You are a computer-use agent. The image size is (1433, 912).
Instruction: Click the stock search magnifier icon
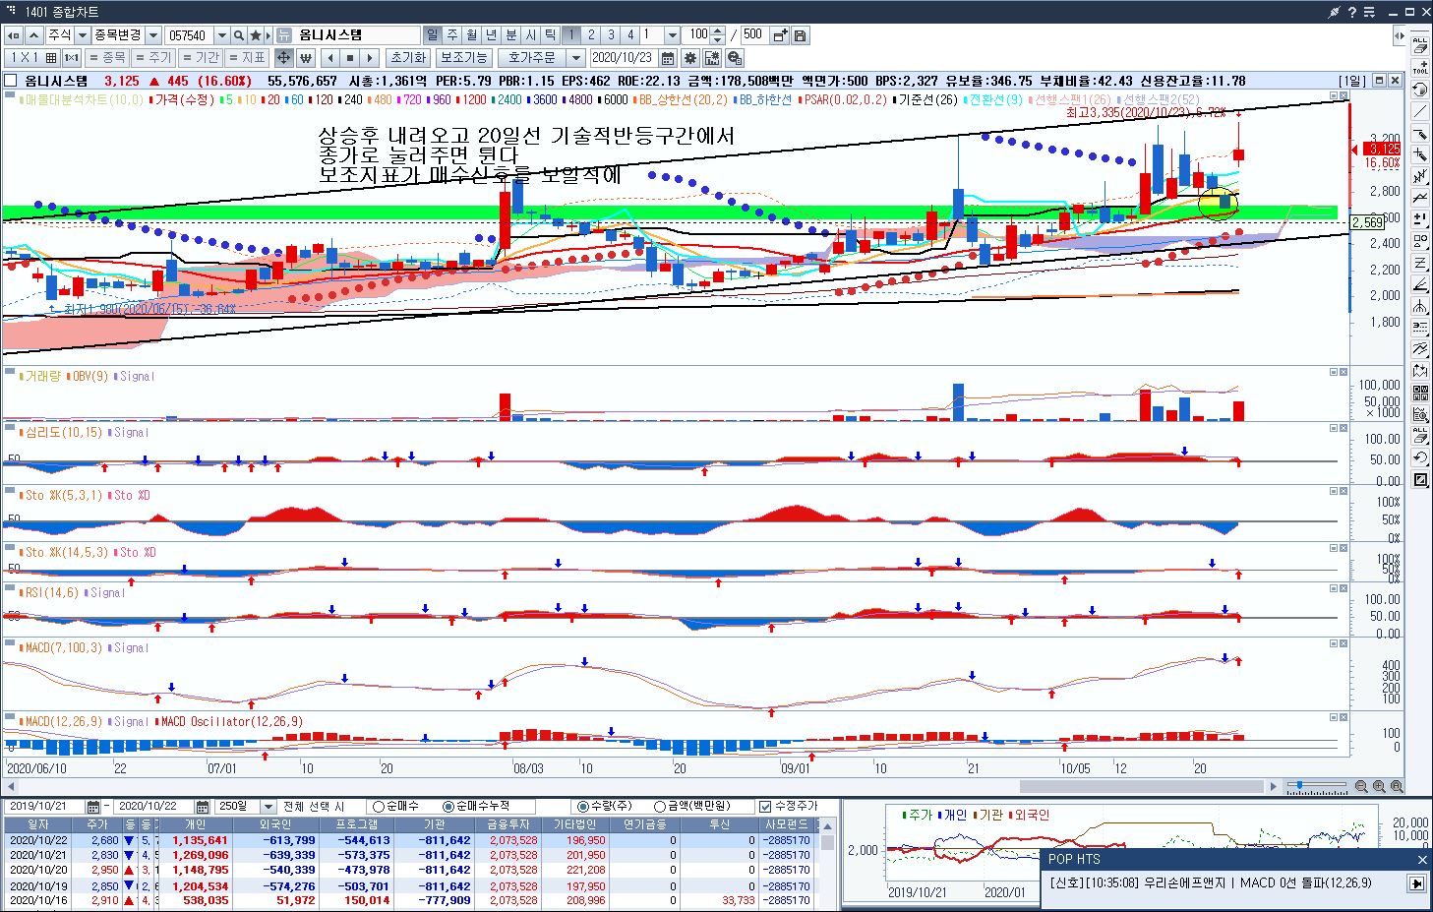point(239,35)
